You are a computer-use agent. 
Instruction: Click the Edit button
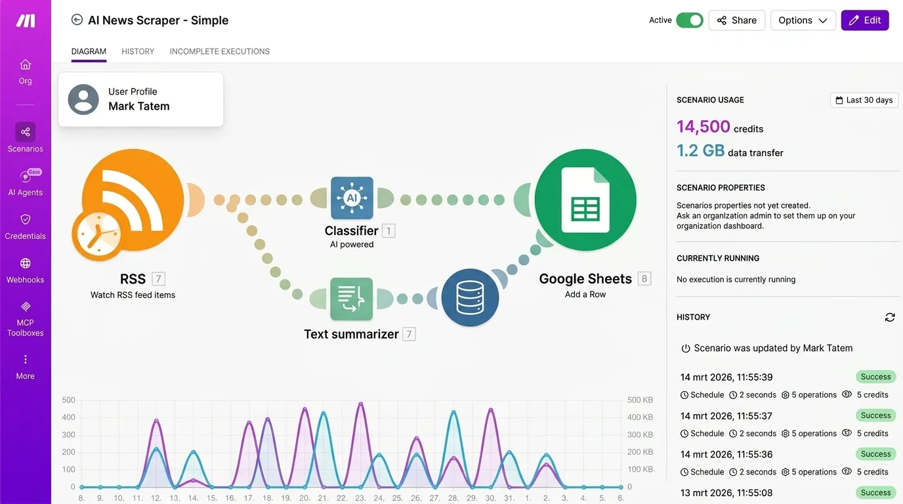pyautogui.click(x=864, y=20)
